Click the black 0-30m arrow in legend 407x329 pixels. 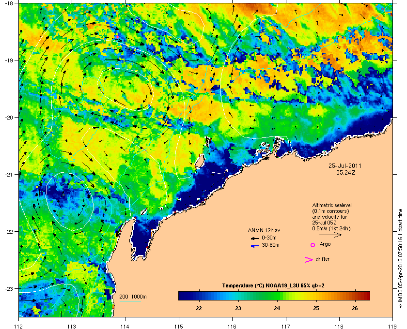(x=255, y=238)
